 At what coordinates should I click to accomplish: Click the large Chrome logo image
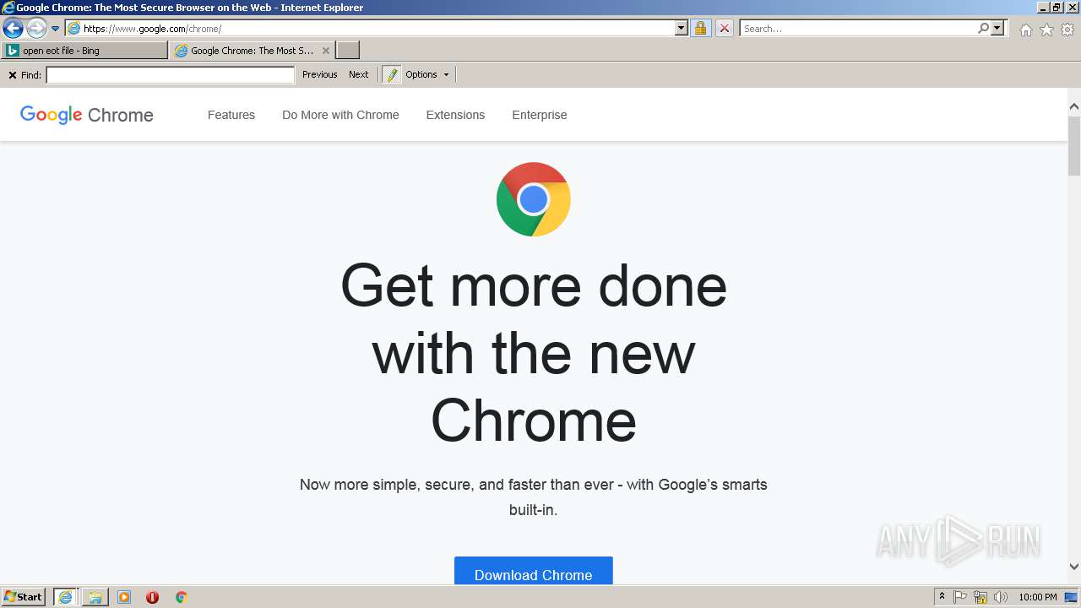click(x=534, y=199)
